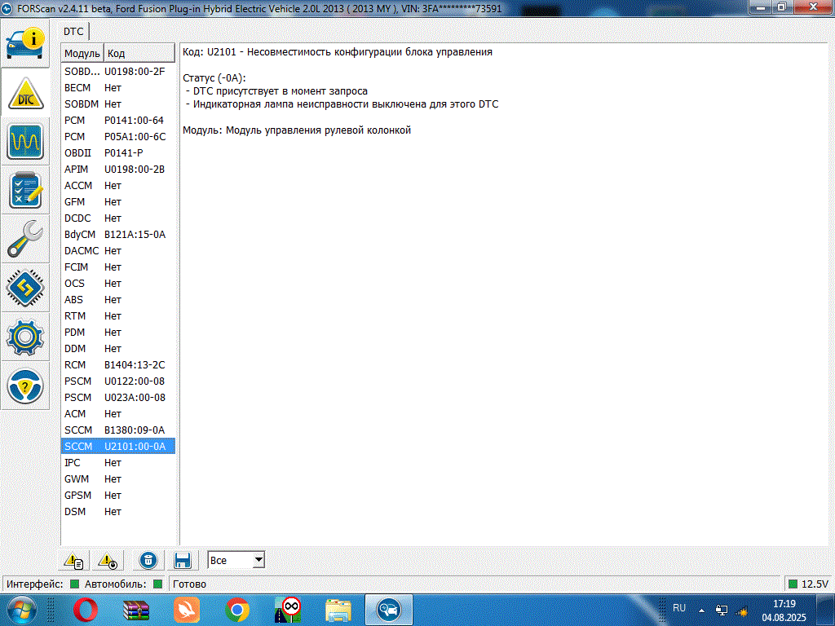This screenshot has height=626, width=835.
Task: Click the 'Модуль управления рулевой колонкой' line
Action: [x=297, y=130]
